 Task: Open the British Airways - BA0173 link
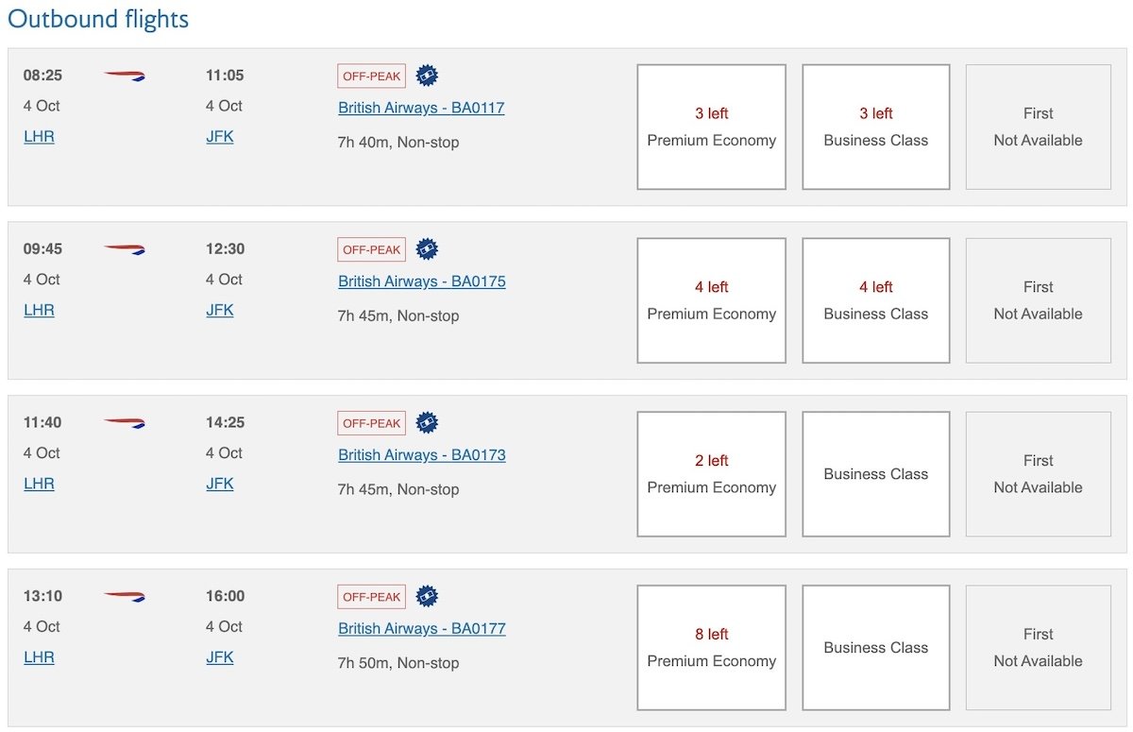pos(422,455)
